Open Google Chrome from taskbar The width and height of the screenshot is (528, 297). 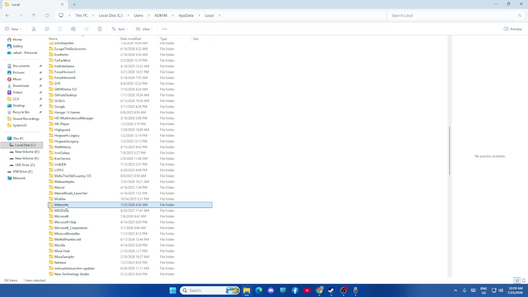[x=319, y=290]
